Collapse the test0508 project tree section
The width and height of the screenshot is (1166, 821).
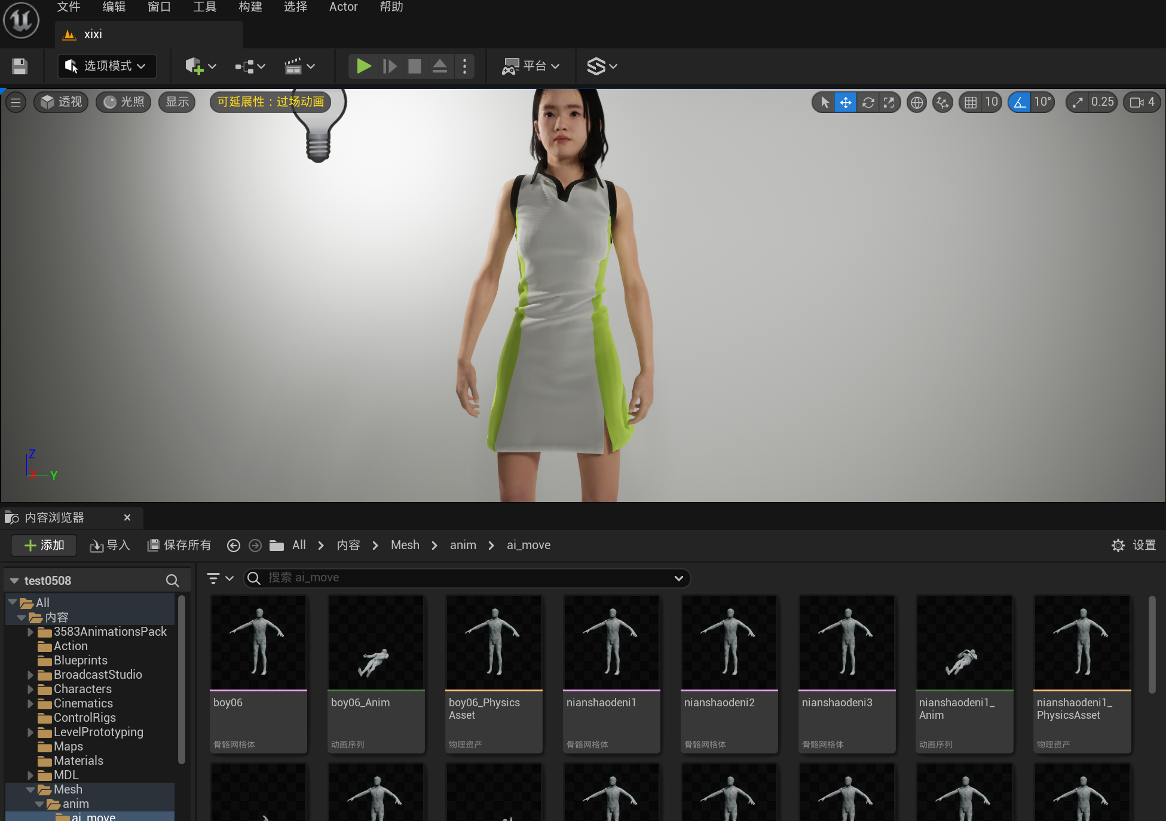tap(14, 581)
